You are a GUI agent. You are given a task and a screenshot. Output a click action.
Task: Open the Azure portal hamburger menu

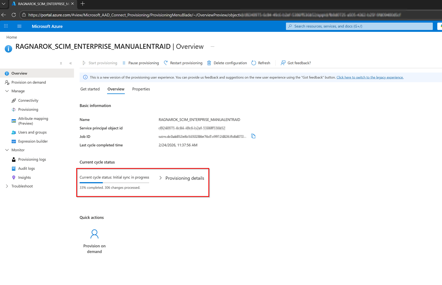(x=19, y=26)
